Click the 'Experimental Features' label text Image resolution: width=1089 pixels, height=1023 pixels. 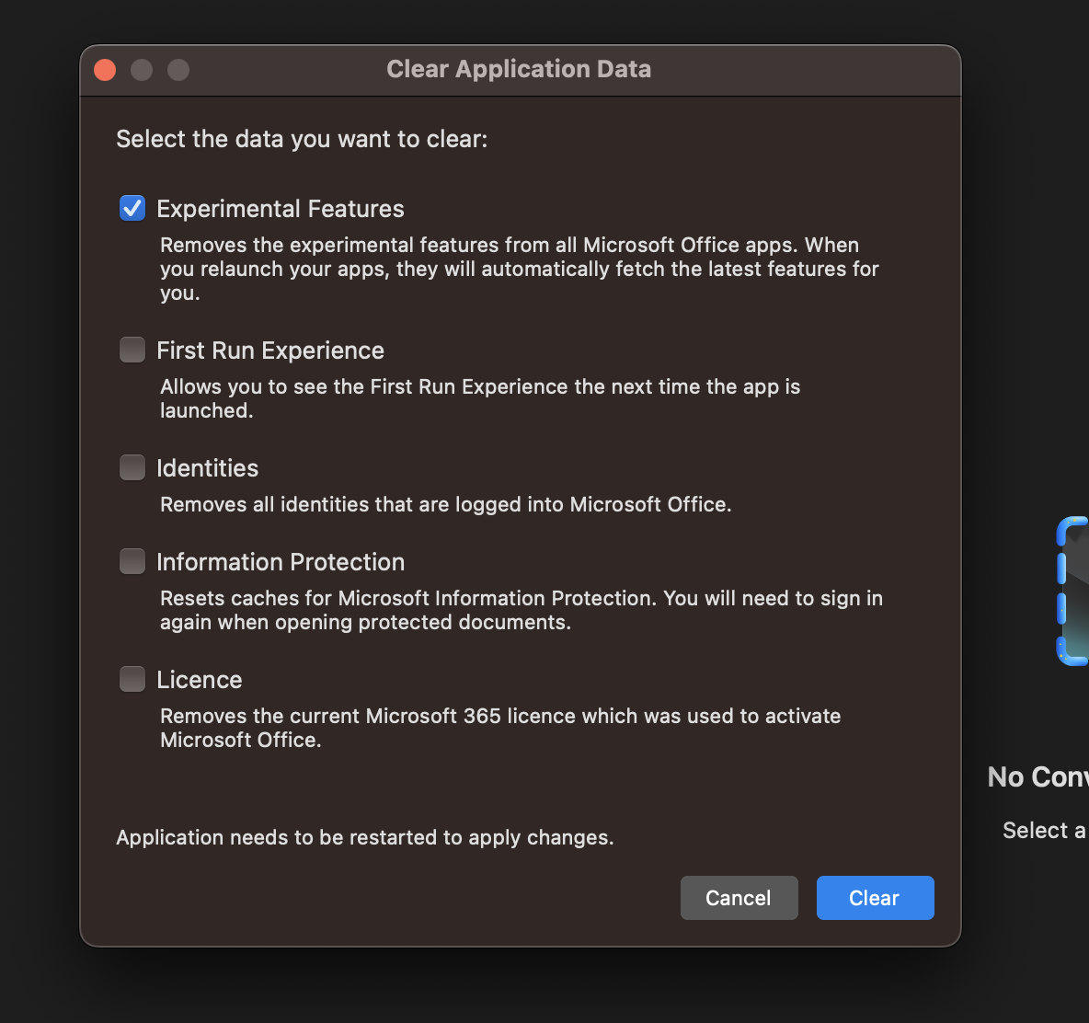point(280,208)
